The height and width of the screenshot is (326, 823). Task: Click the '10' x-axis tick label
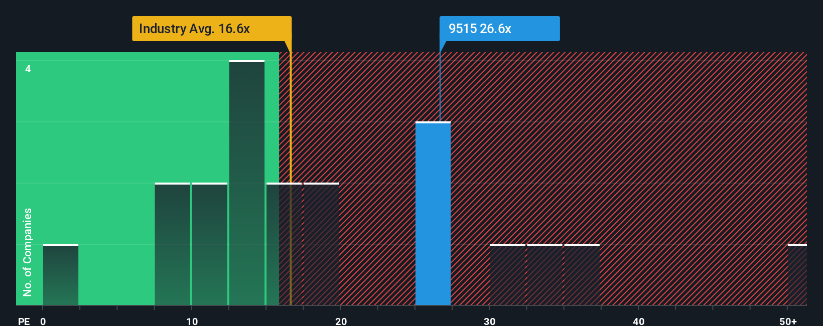coord(192,321)
